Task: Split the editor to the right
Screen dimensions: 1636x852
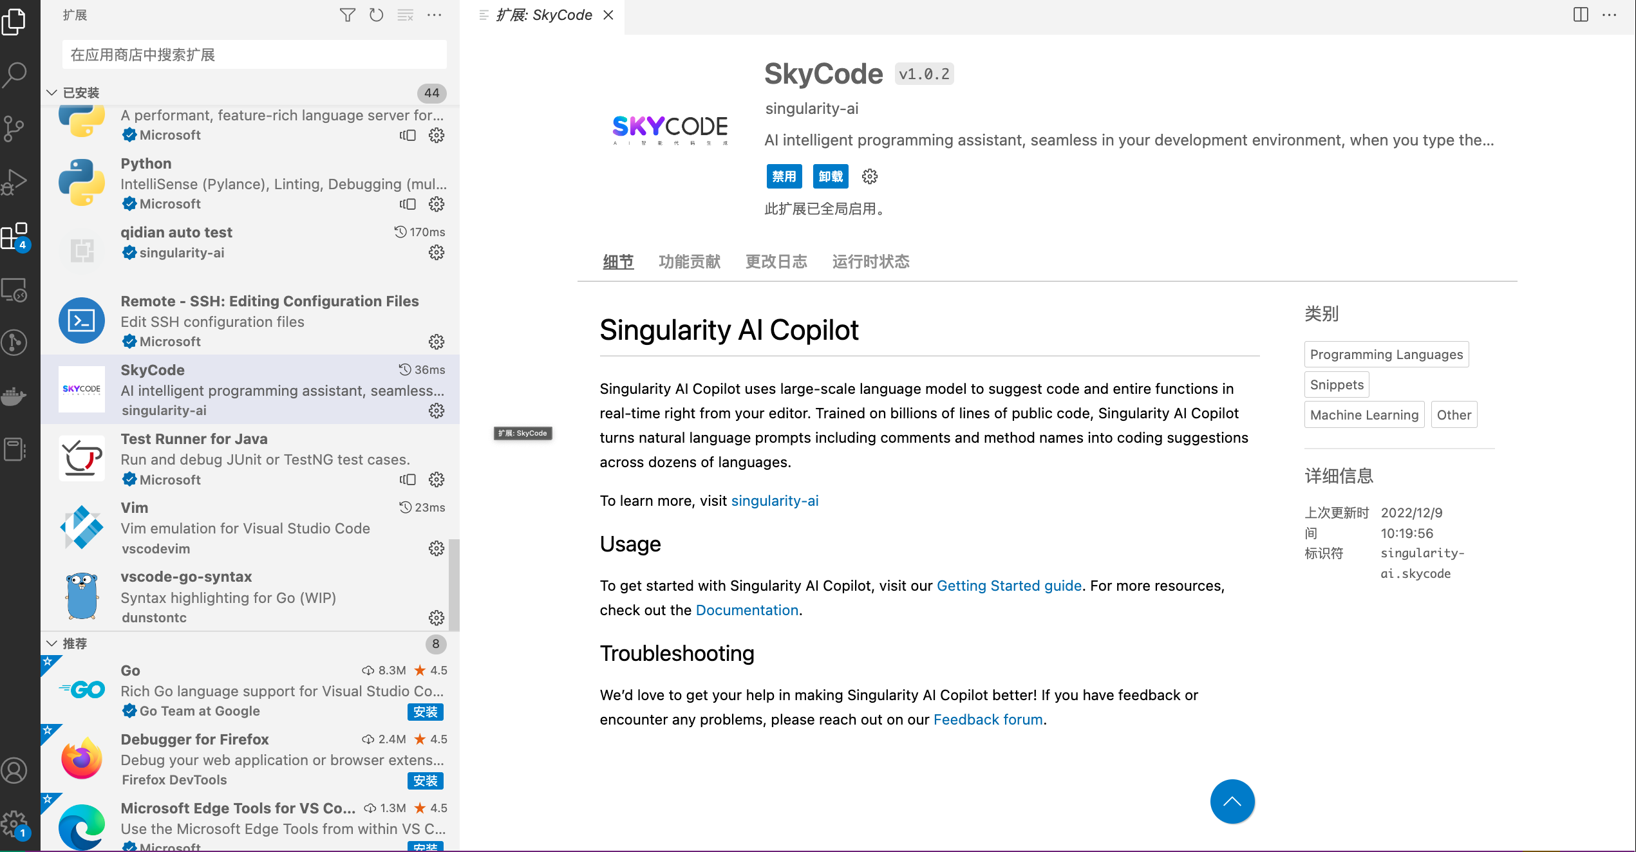Action: coord(1582,15)
